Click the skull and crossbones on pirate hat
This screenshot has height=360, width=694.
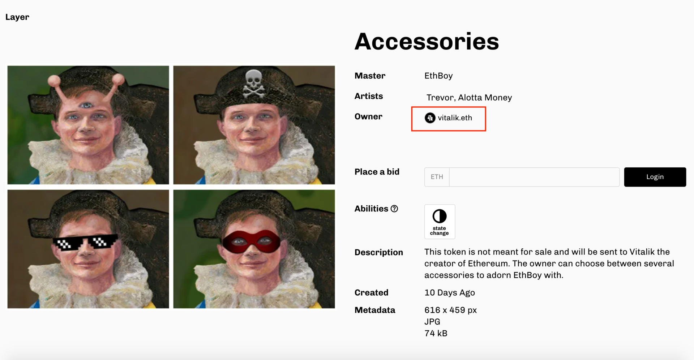[253, 83]
